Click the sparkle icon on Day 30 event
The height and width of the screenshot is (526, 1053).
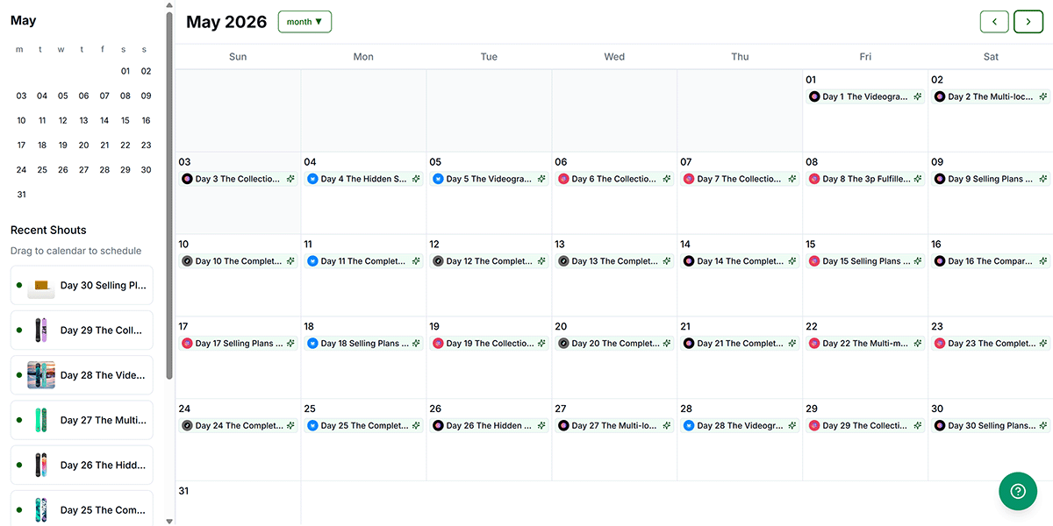1043,426
